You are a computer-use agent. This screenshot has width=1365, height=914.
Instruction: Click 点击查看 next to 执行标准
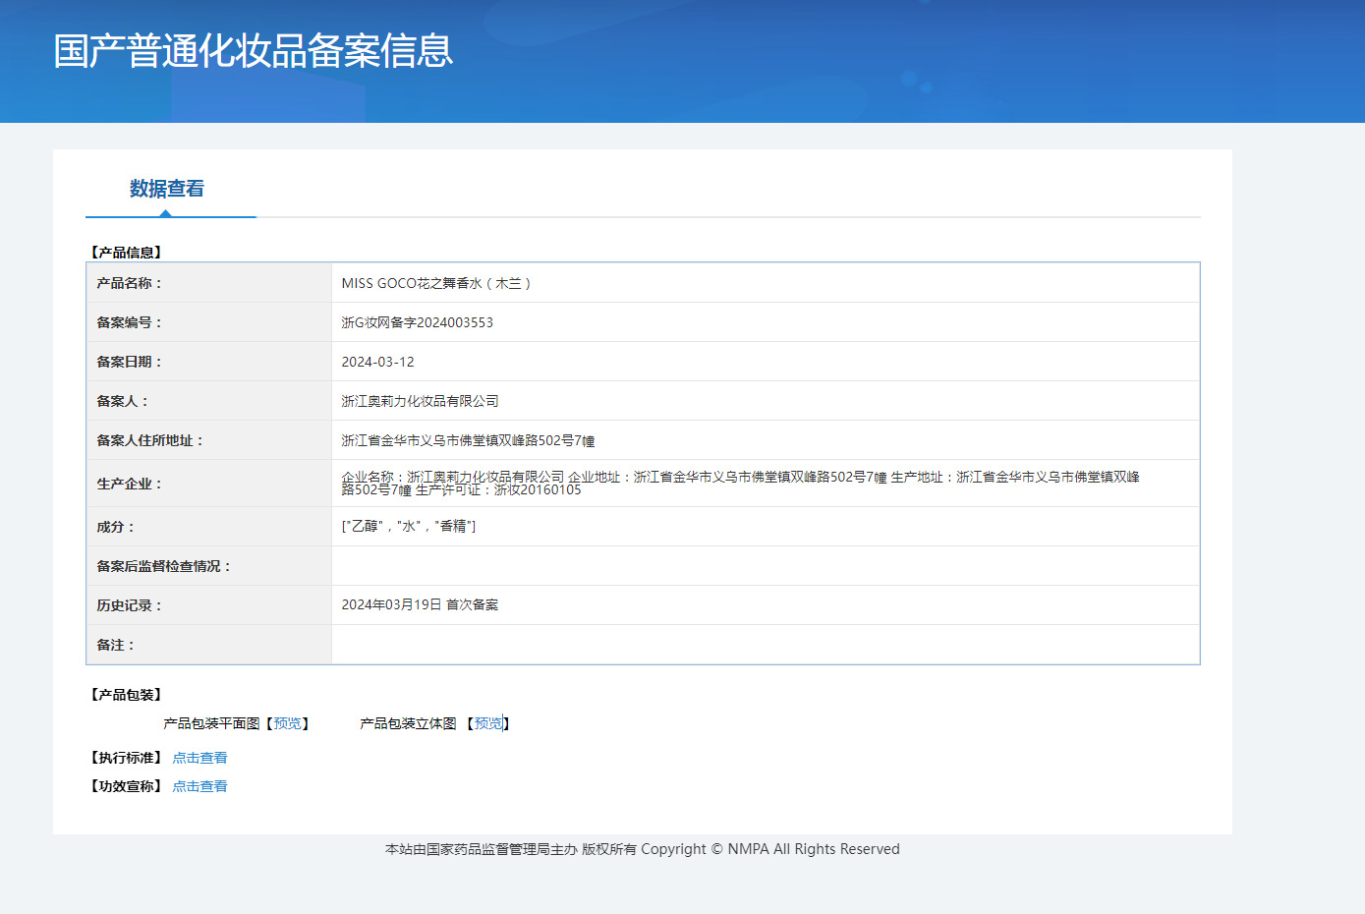[x=199, y=757]
